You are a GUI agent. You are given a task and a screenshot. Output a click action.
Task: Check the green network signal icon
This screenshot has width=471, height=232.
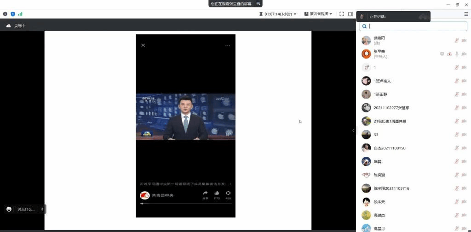(x=20, y=14)
